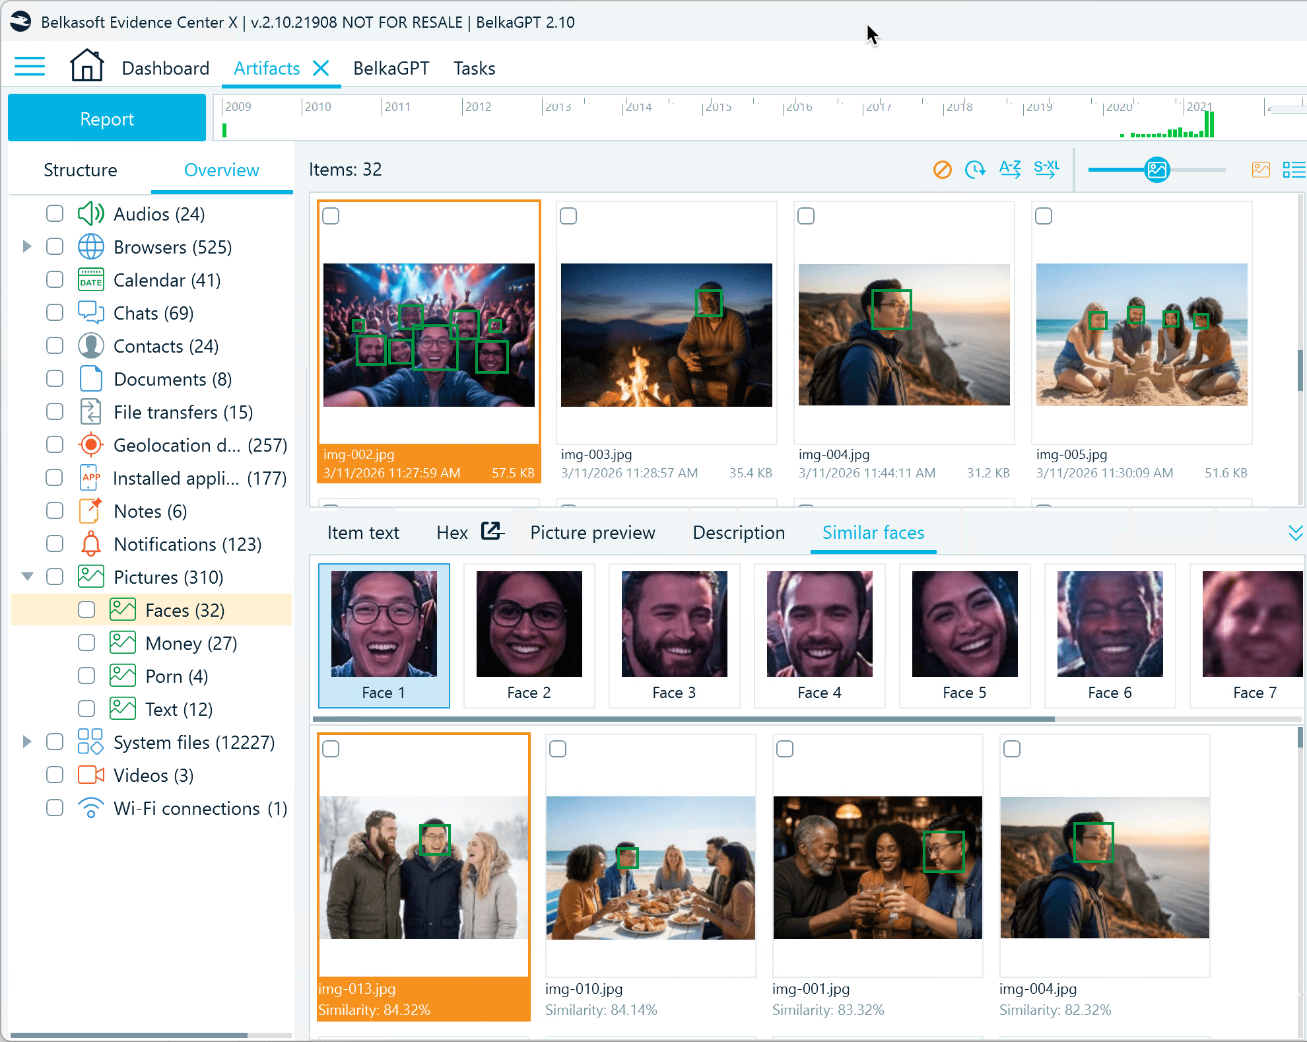
Task: Sort items by time using clock icon
Action: pyautogui.click(x=976, y=170)
